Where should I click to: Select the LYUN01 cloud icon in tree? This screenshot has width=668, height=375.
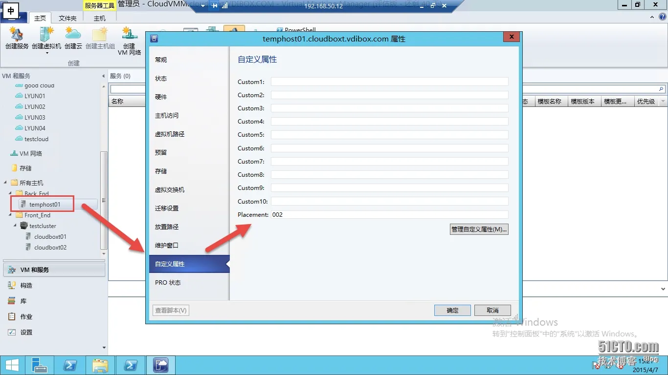click(x=19, y=96)
